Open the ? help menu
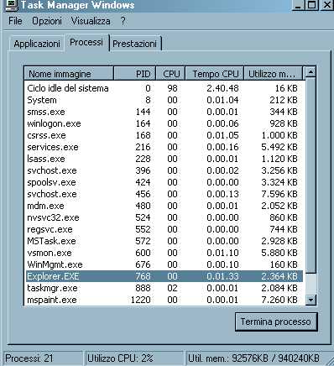Image resolution: width=334 pixels, height=366 pixels. (123, 21)
